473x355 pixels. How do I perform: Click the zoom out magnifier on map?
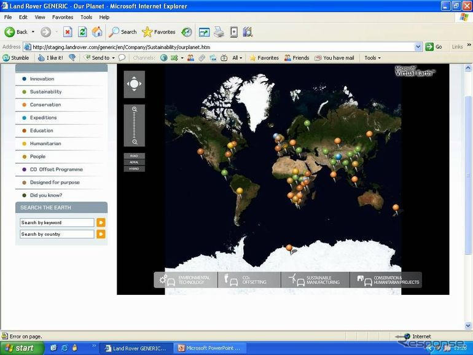click(134, 142)
